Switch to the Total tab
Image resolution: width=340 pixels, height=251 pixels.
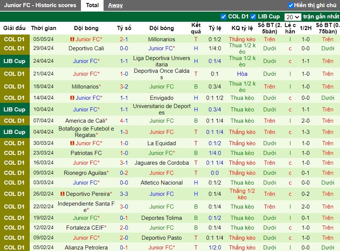(x=92, y=5)
